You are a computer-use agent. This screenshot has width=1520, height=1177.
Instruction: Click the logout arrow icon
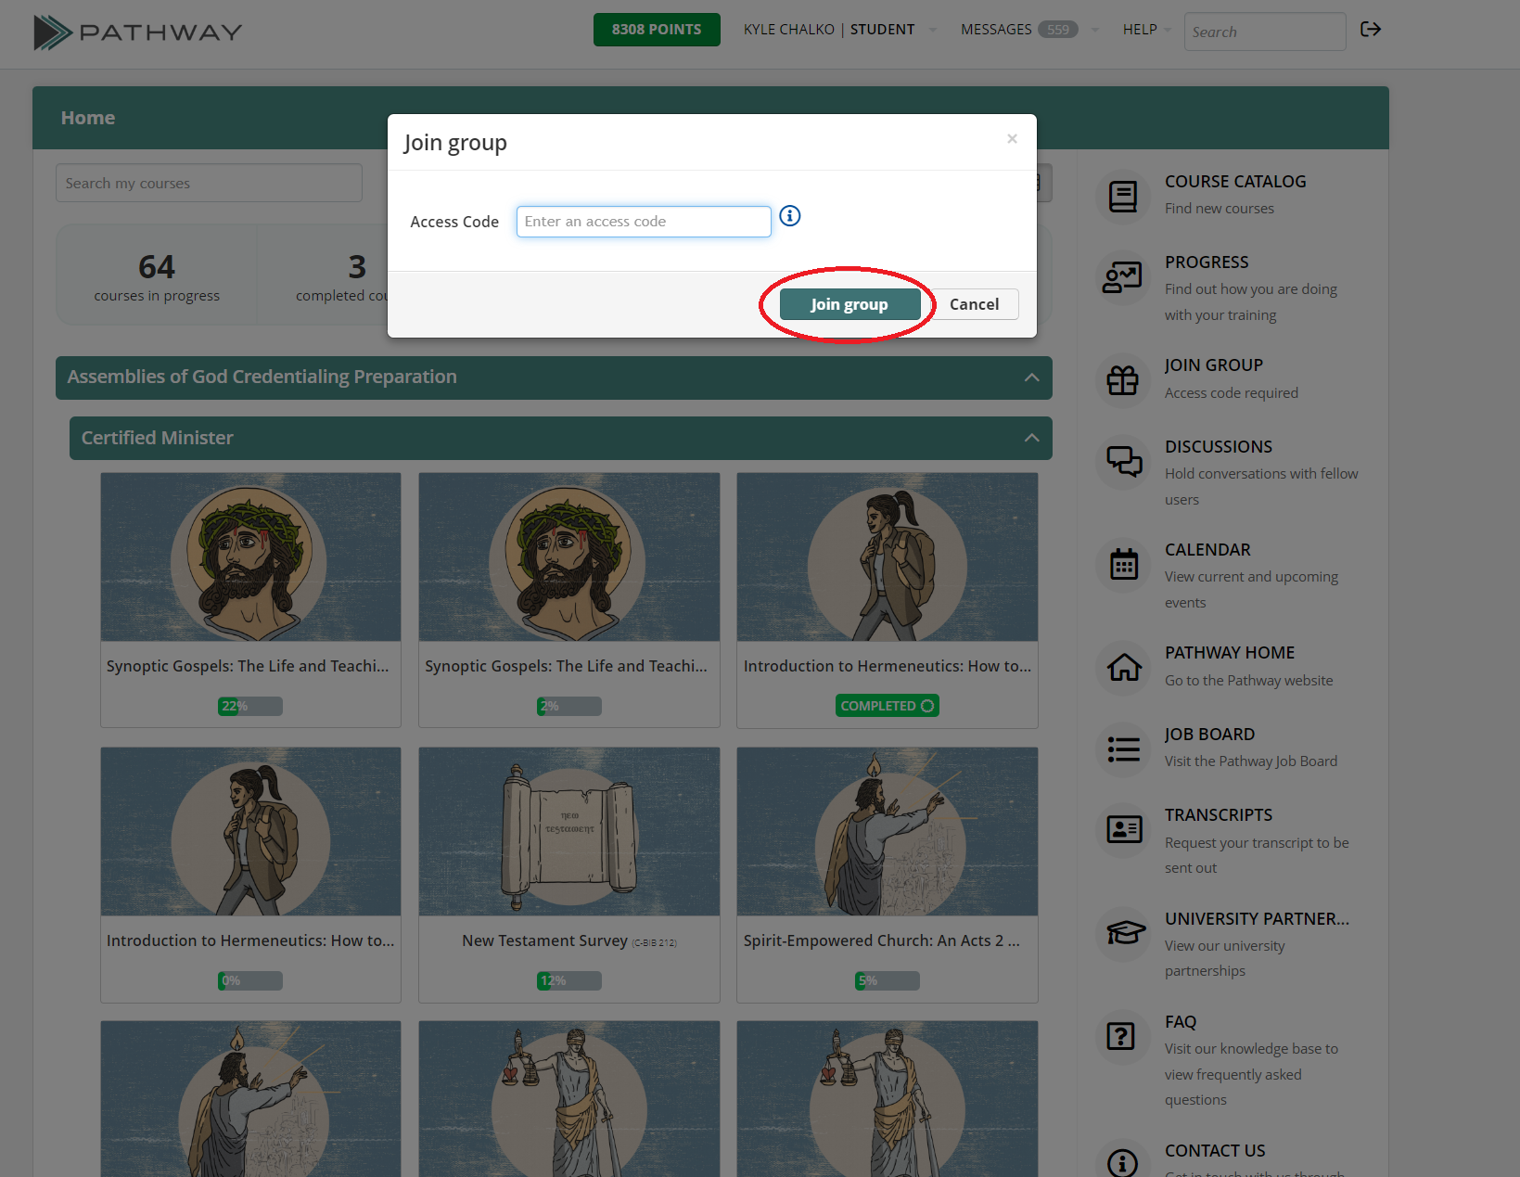(1371, 30)
